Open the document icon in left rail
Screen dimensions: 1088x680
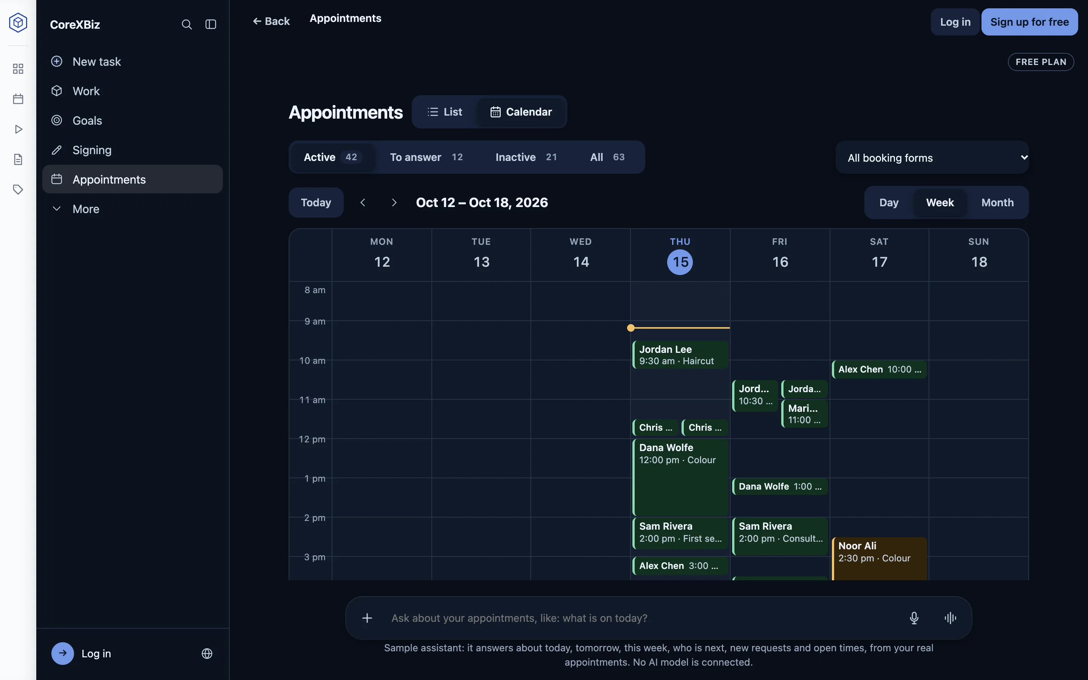tap(18, 159)
